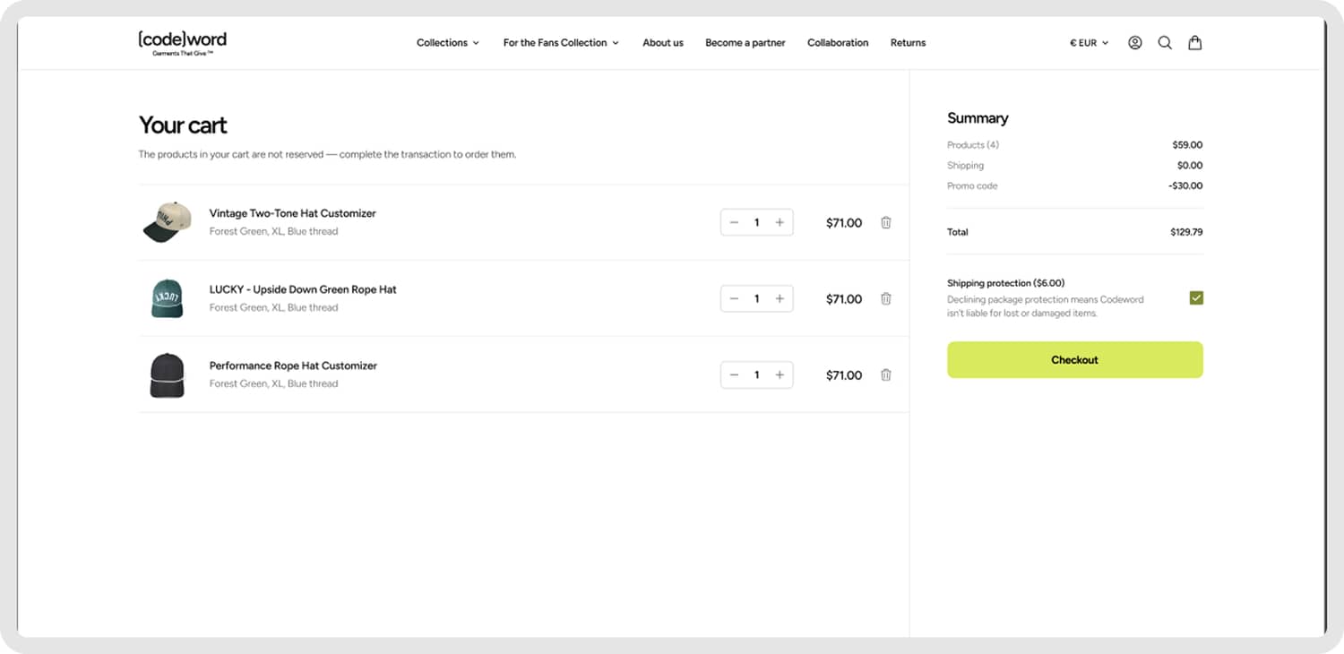Viewport: 1344px width, 654px height.
Task: Open the Collaboration menu item
Action: click(x=838, y=43)
